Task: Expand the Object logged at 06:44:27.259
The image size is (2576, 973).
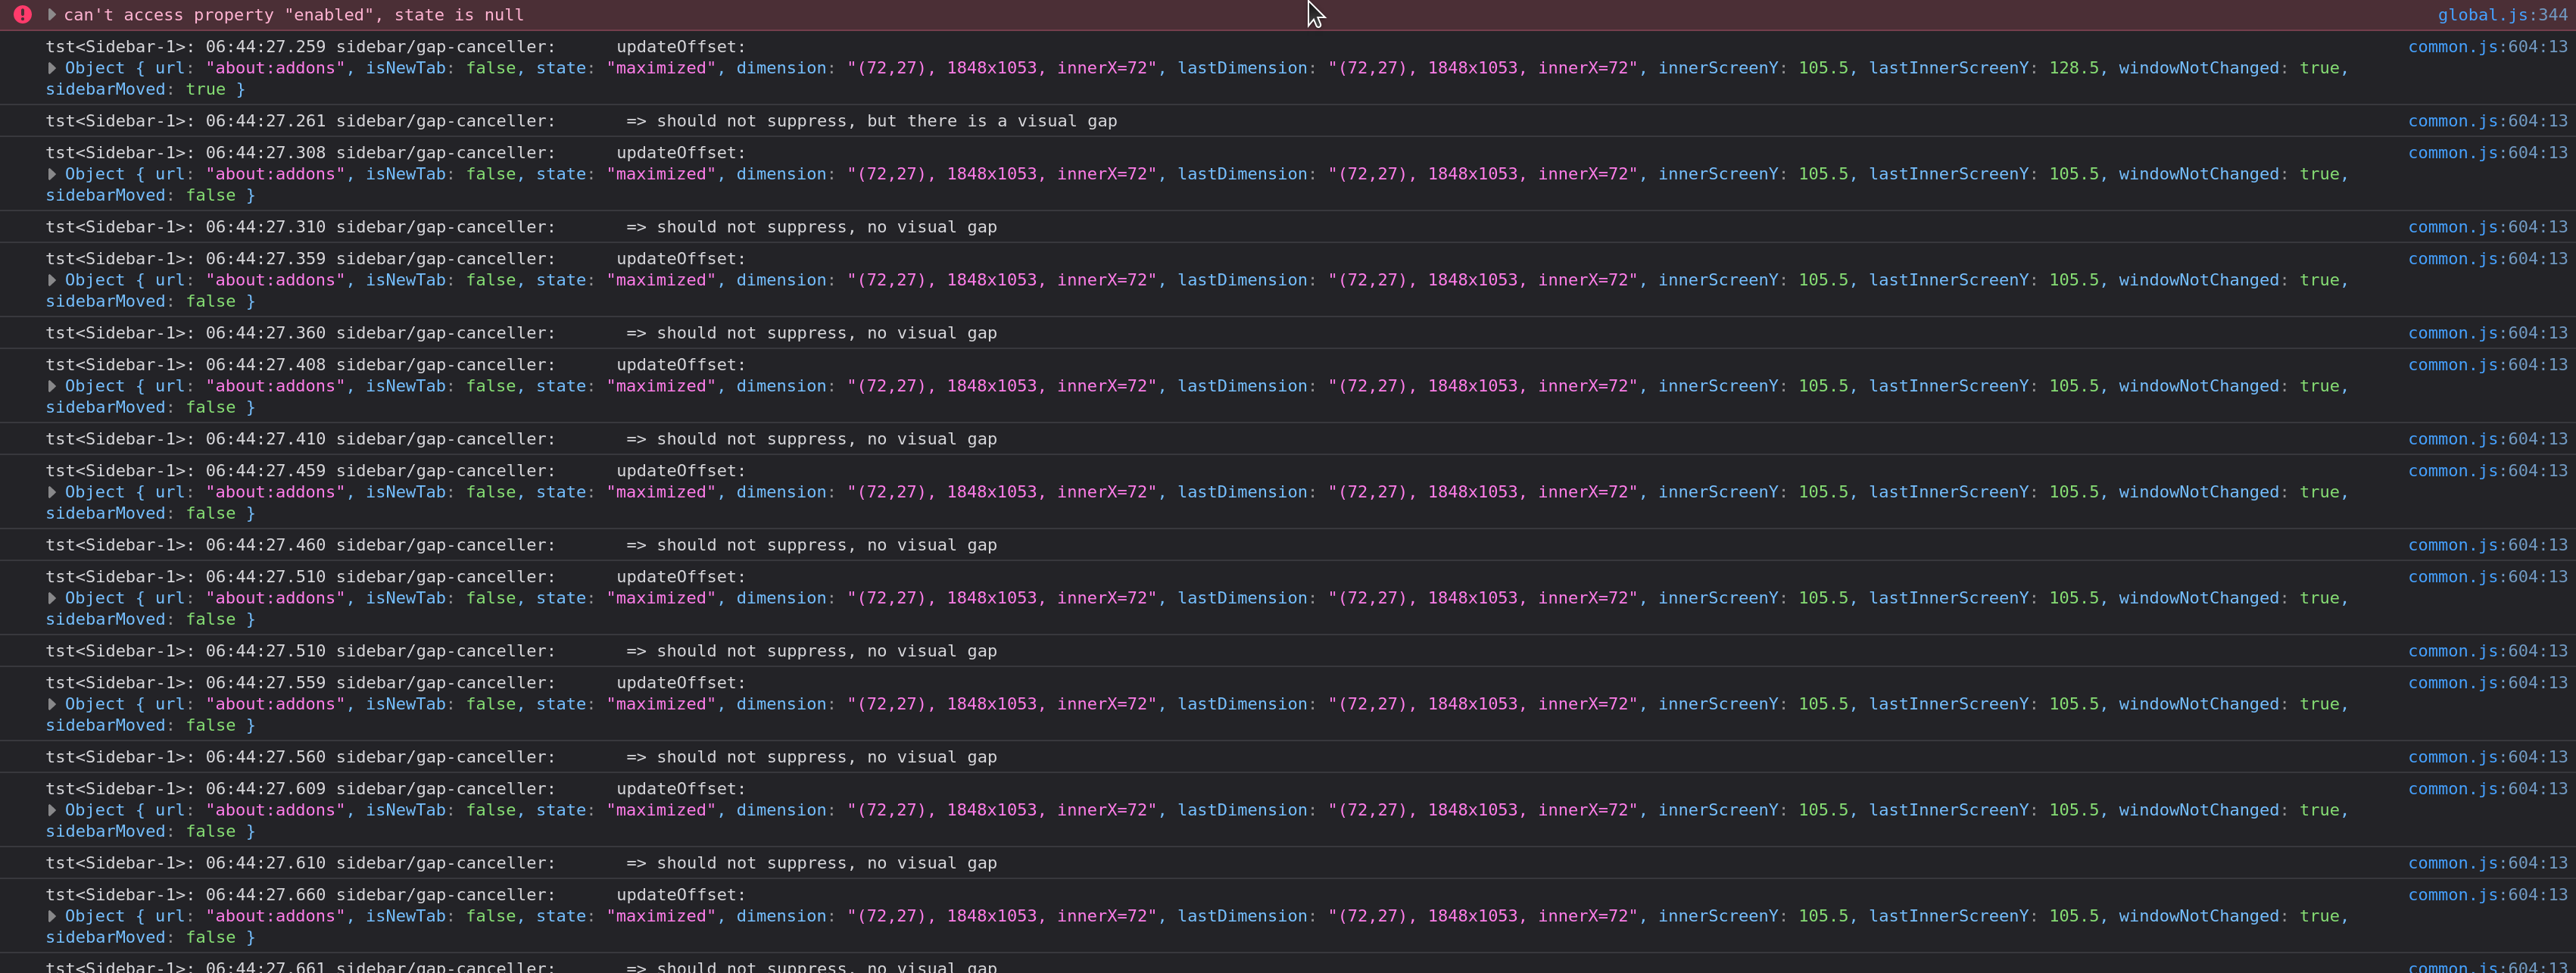Action: pos(52,68)
